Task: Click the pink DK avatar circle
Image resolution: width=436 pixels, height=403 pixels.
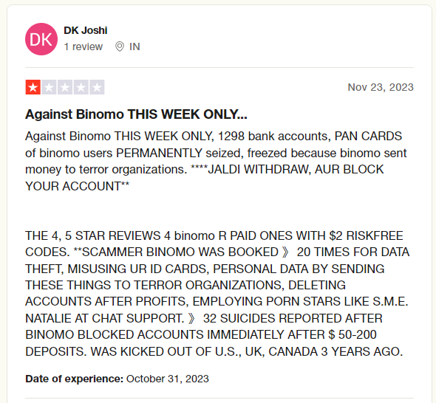Action: 41,39
